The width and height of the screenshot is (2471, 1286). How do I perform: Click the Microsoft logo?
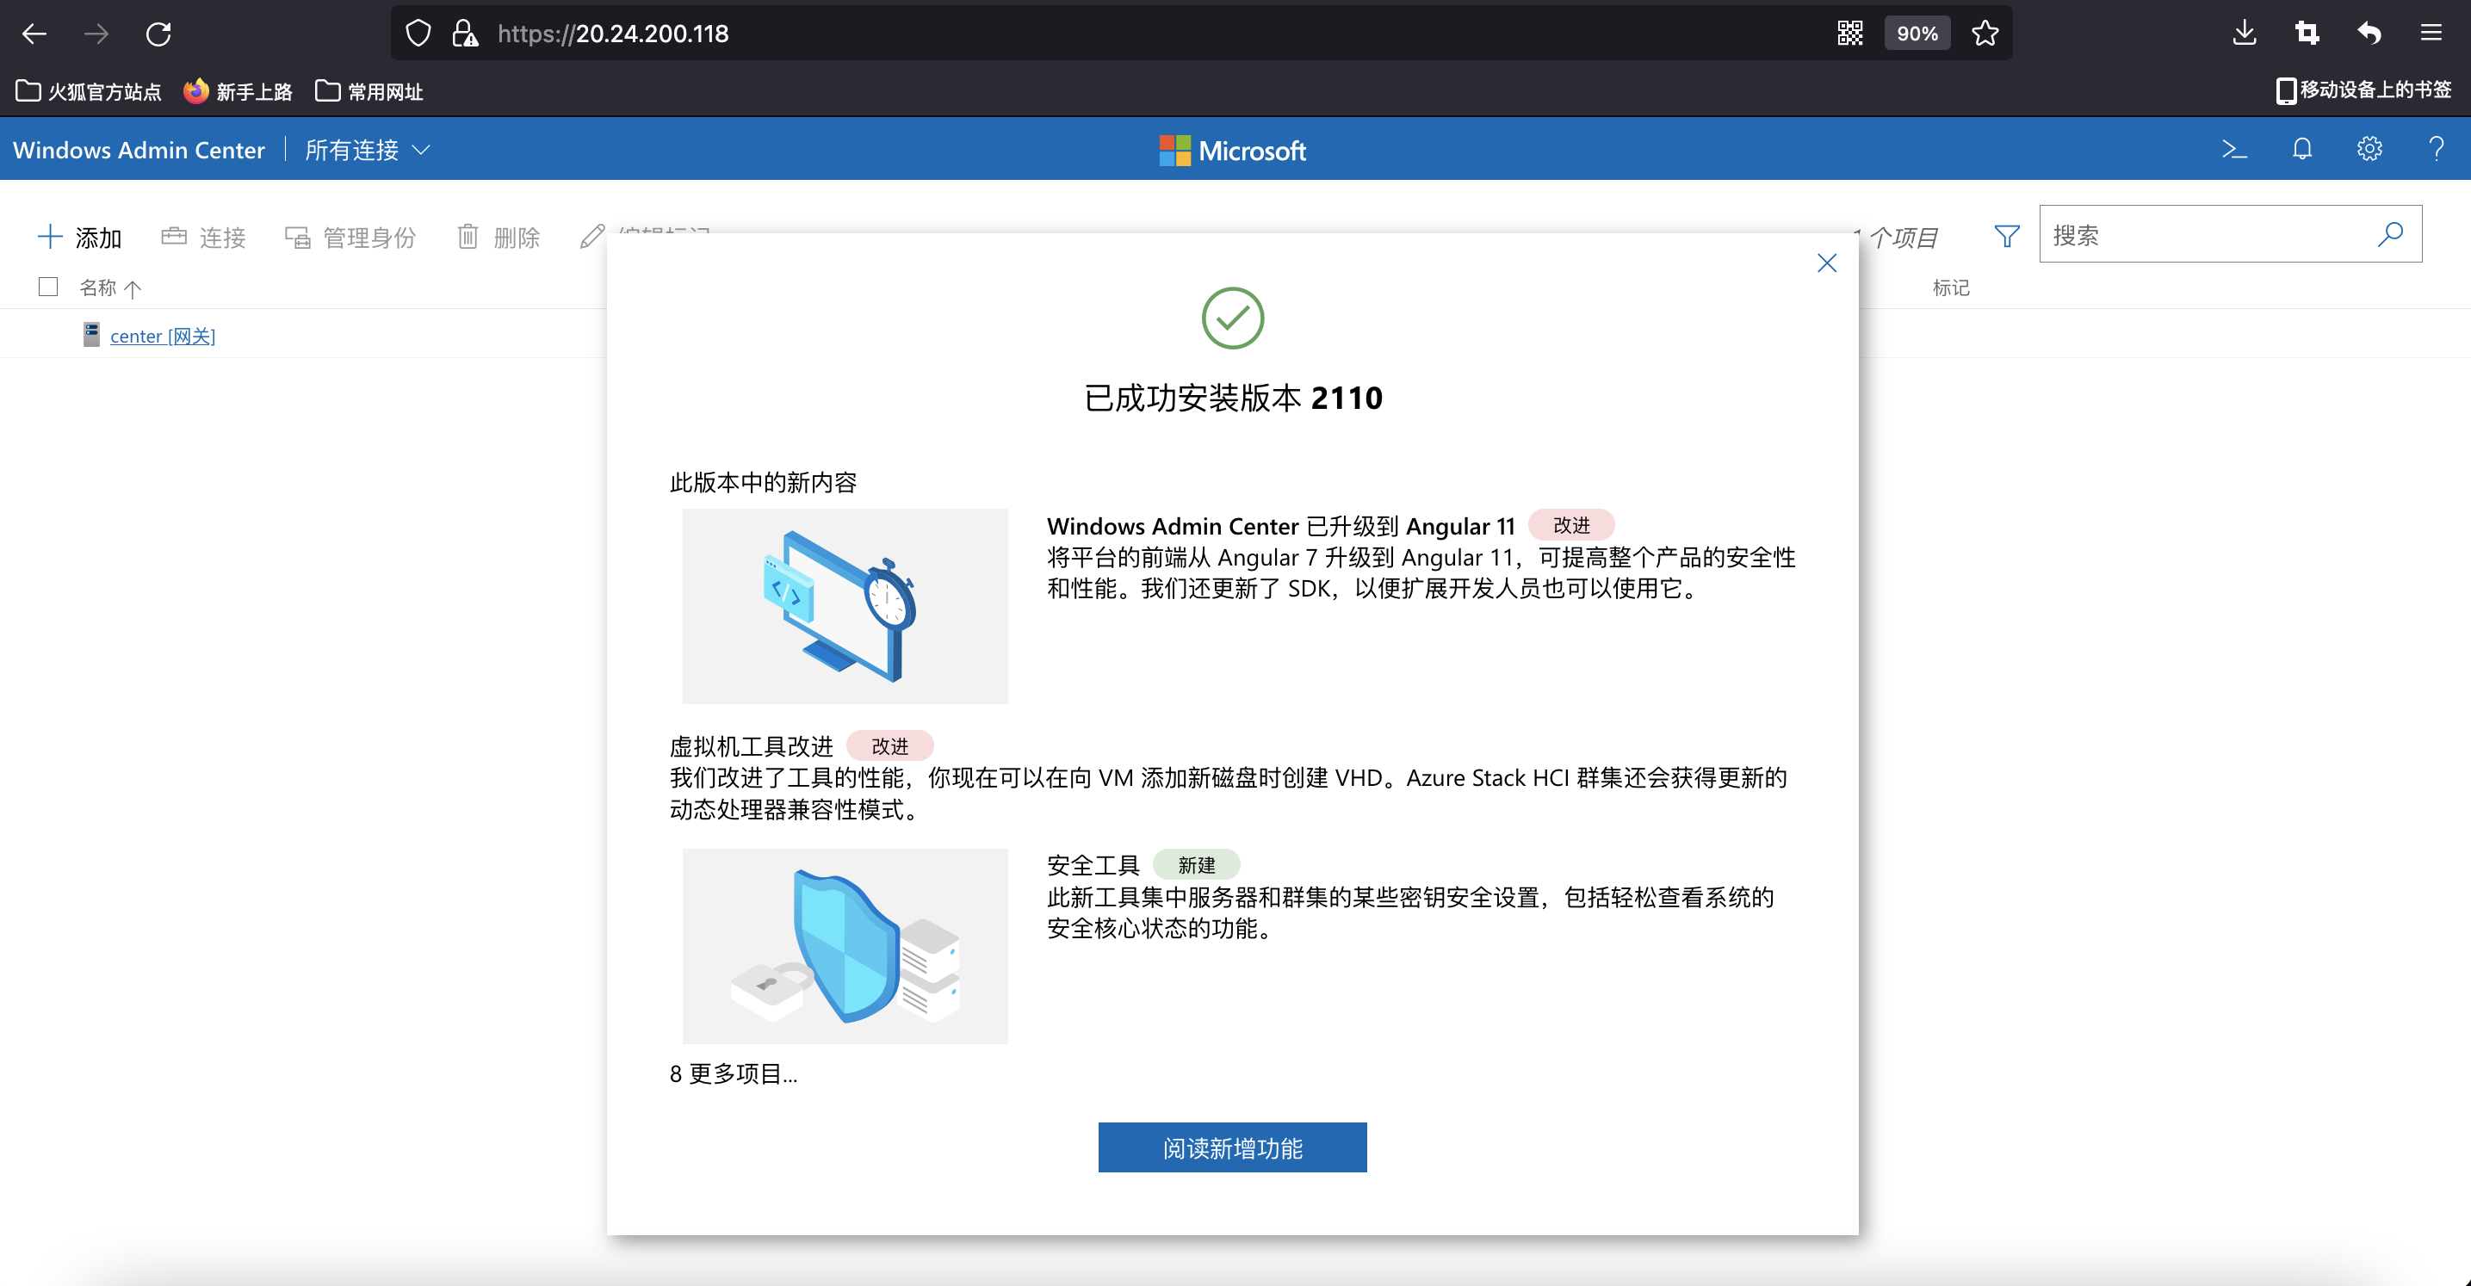(1233, 150)
